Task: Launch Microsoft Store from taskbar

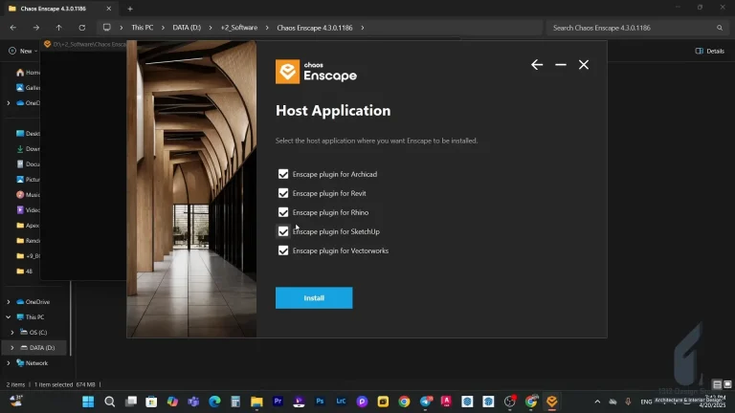Action: 151,402
